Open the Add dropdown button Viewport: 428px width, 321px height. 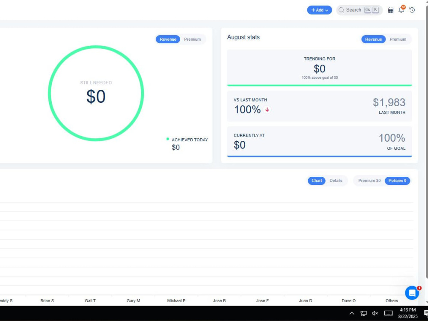tap(319, 10)
